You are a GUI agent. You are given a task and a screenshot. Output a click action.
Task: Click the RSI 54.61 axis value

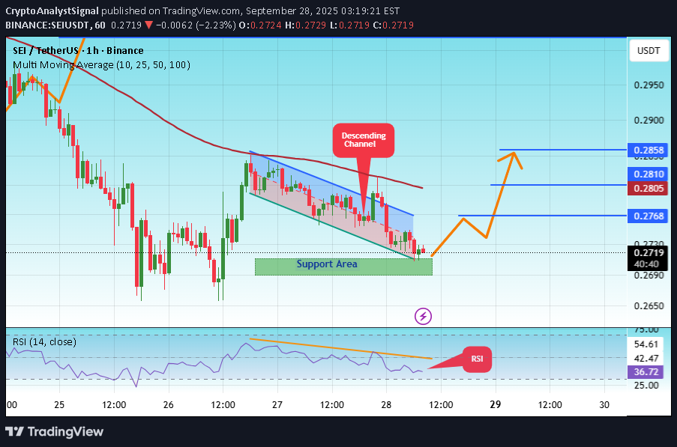tap(646, 344)
